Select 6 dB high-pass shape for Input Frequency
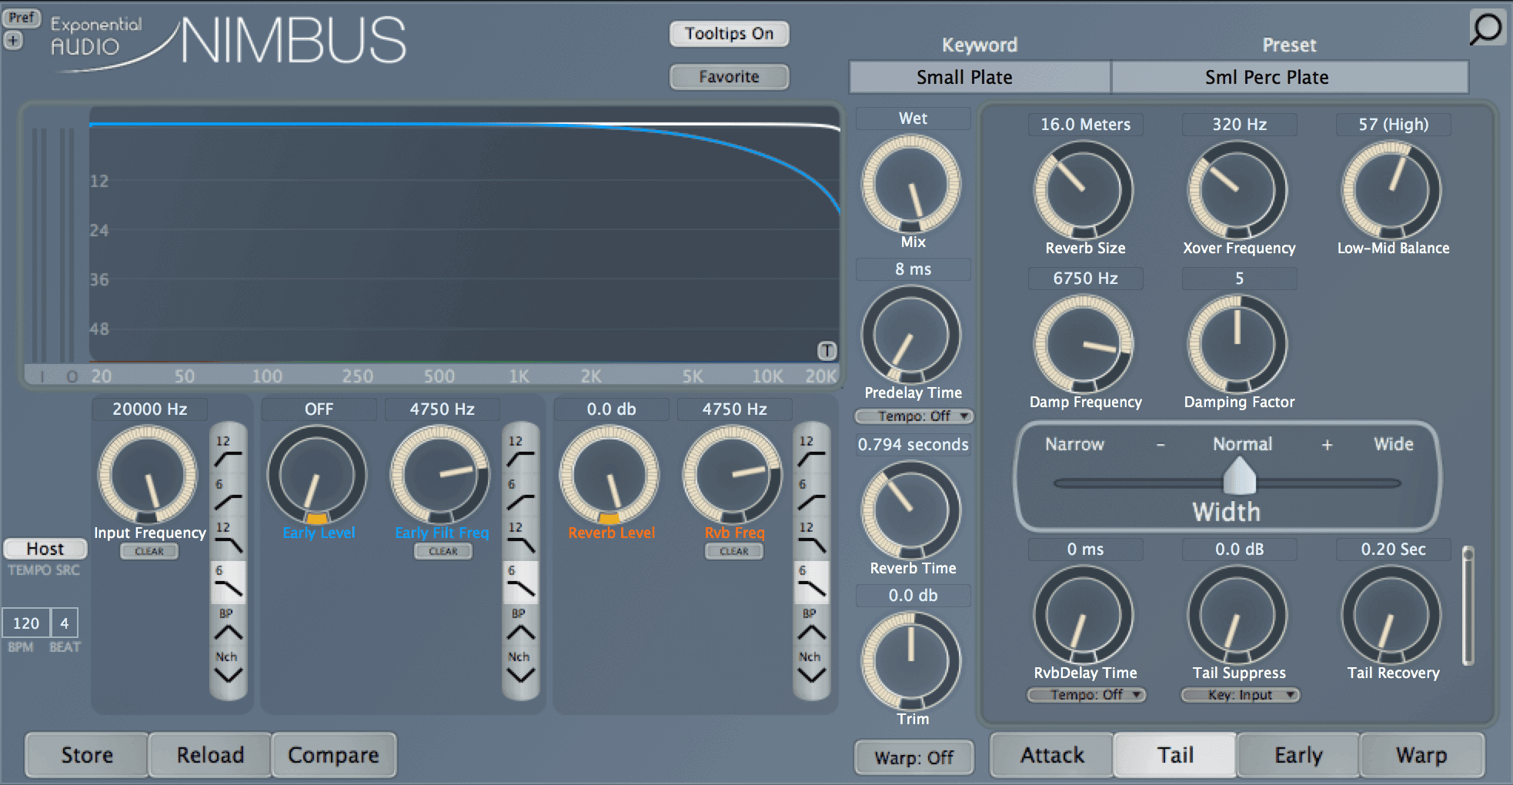Viewport: 1513px width, 785px height. [x=229, y=495]
